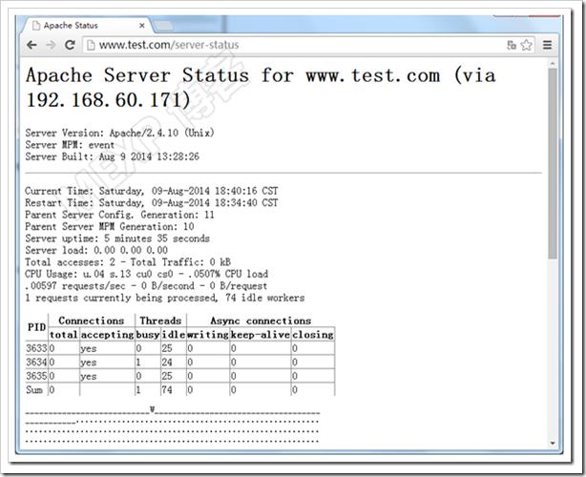Click Server uptime: 5 minutes 35 seconds

point(117,238)
